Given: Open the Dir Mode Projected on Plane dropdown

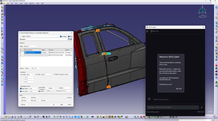Looking at the screenshot, I should click(65, 75).
